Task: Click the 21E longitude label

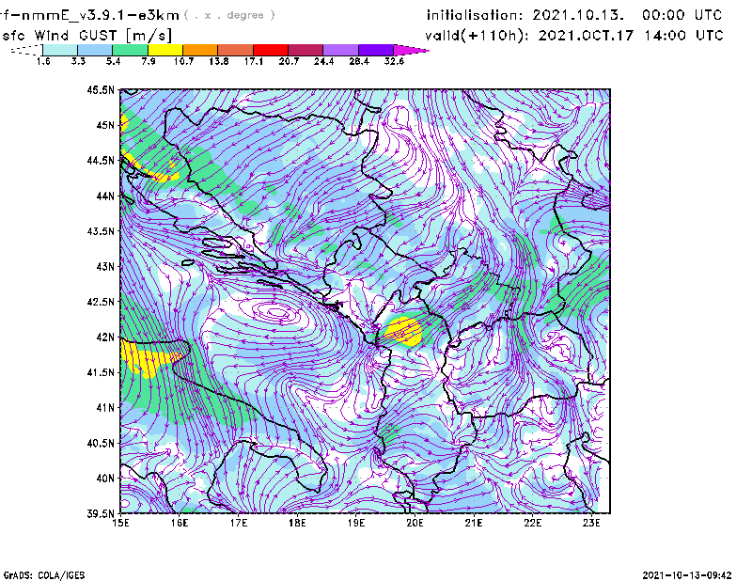Action: click(x=474, y=523)
